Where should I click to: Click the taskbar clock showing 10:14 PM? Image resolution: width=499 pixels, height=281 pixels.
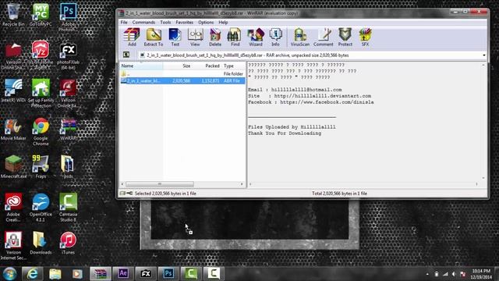pyautogui.click(x=481, y=274)
